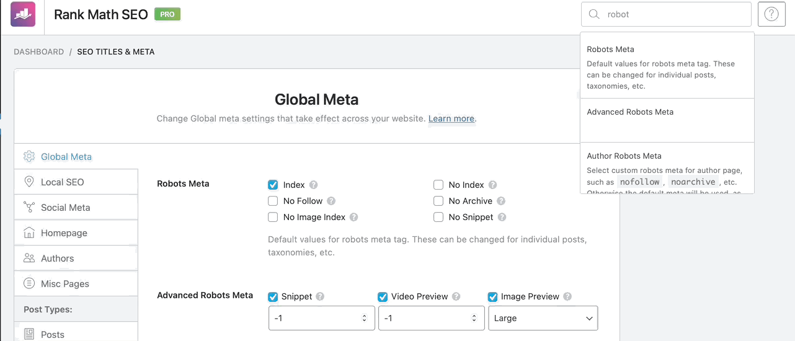Open the help question mark button
The image size is (795, 341).
[x=771, y=14]
